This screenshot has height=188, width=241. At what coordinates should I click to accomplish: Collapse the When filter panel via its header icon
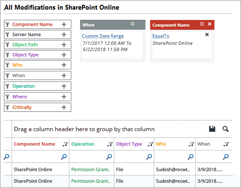point(133,24)
